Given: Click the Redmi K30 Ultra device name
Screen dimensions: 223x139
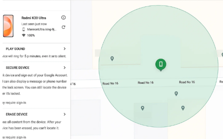Looking at the screenshot, I should 34,18.
